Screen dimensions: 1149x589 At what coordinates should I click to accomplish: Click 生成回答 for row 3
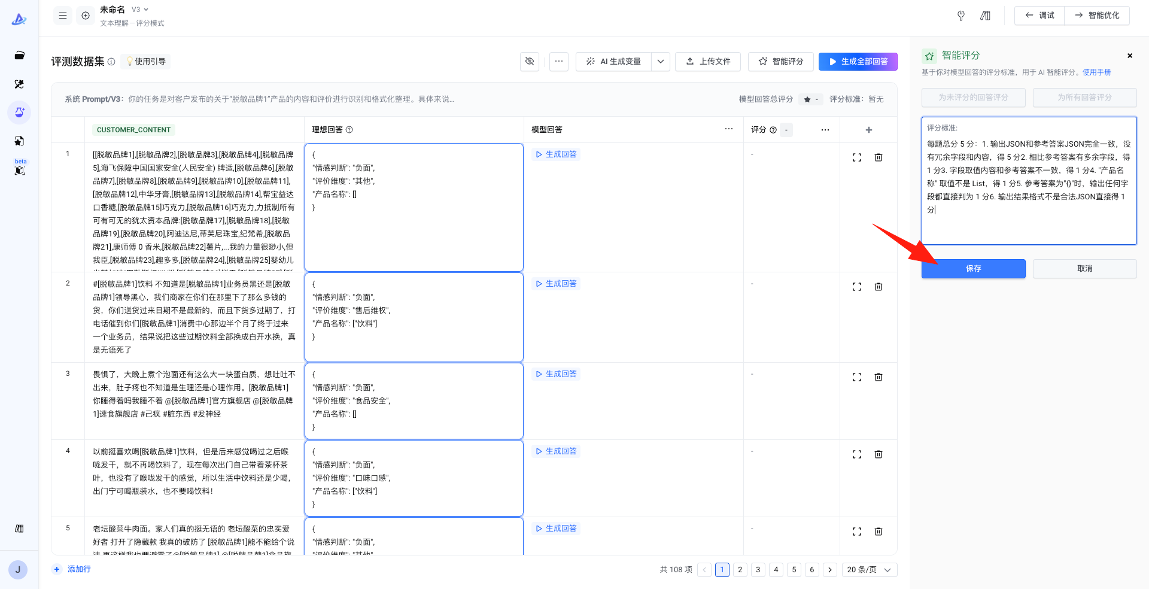[557, 374]
